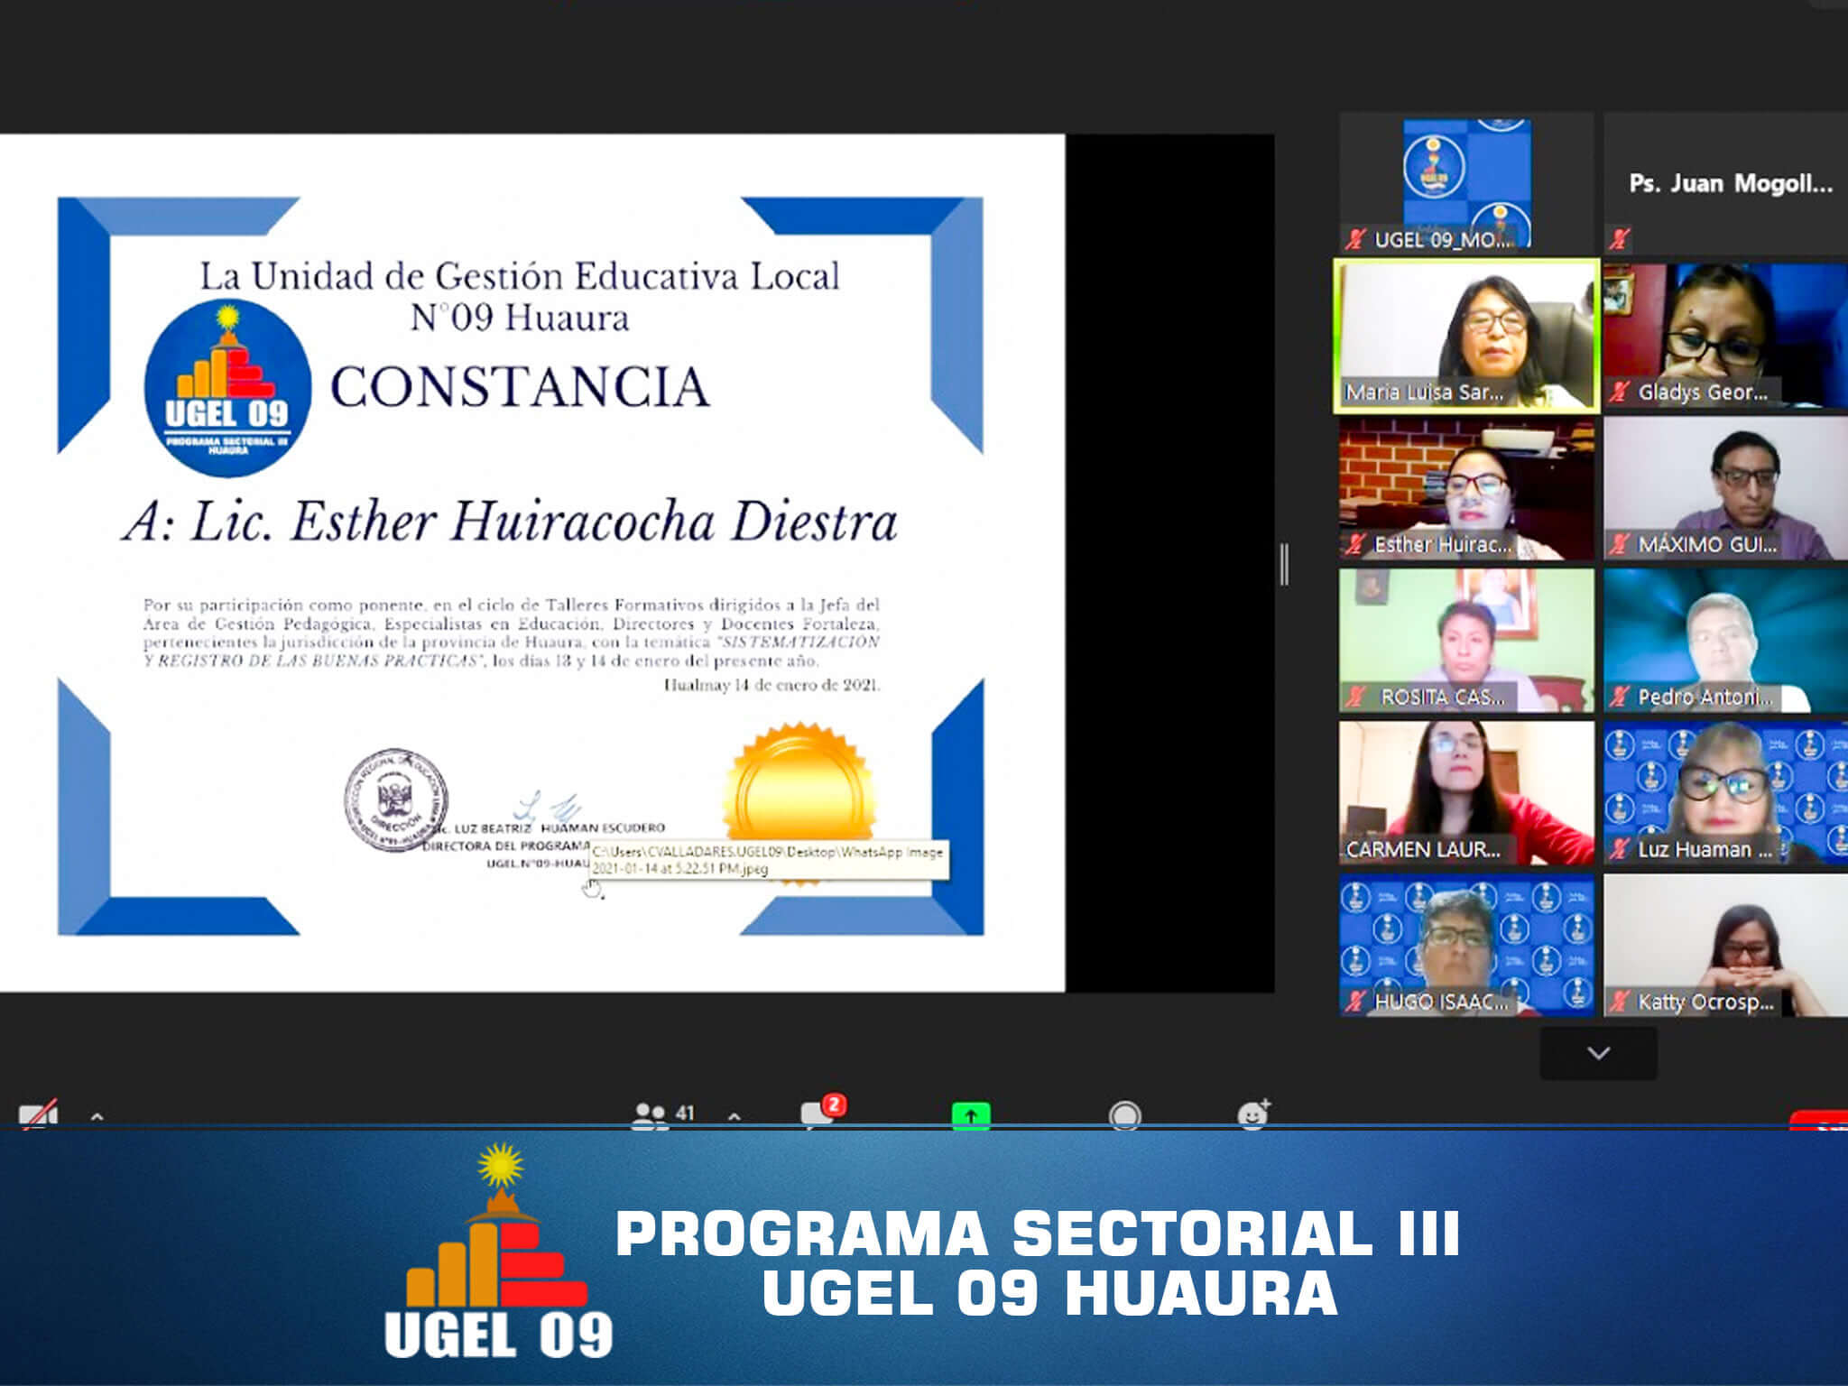Click Ps. Juan Mogoll name tile
This screenshot has width=1848, height=1386.
pyautogui.click(x=1730, y=183)
